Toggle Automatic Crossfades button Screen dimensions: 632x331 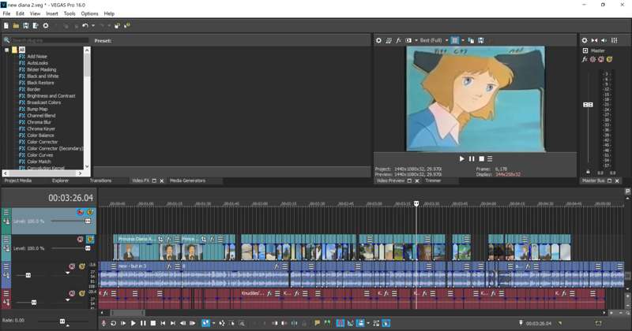(x=350, y=323)
